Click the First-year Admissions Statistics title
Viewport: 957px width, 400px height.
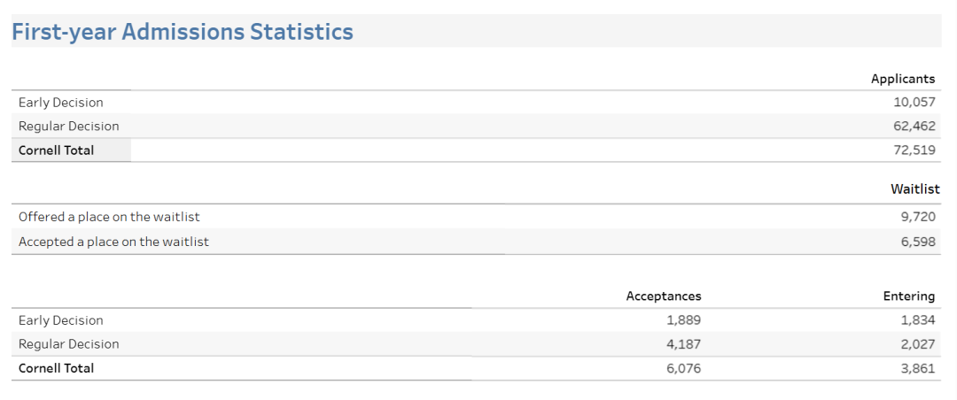[x=182, y=32]
